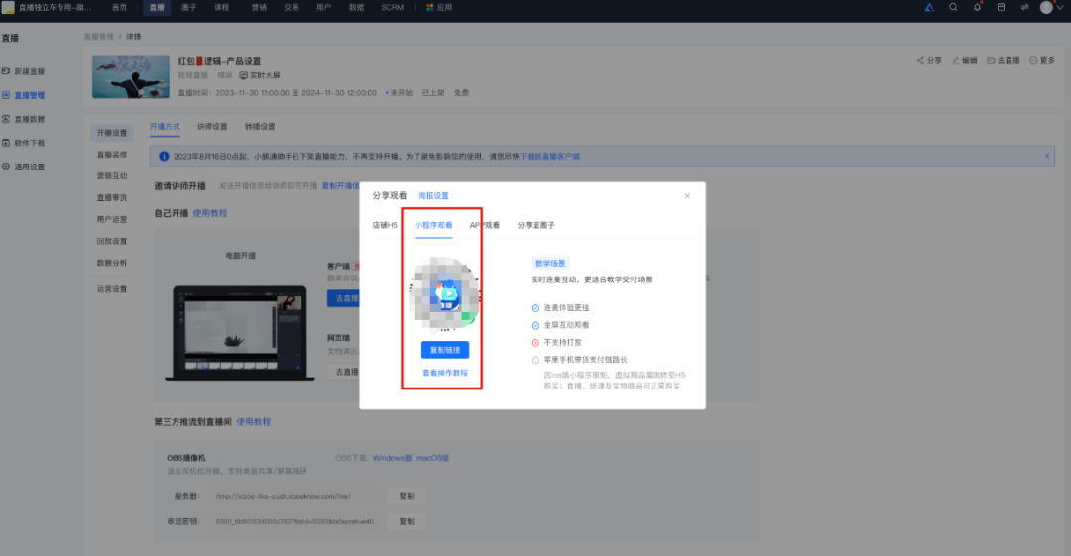Image resolution: width=1071 pixels, height=556 pixels.
Task: Select 回放设置 in the settings side menu
Action: (x=111, y=241)
